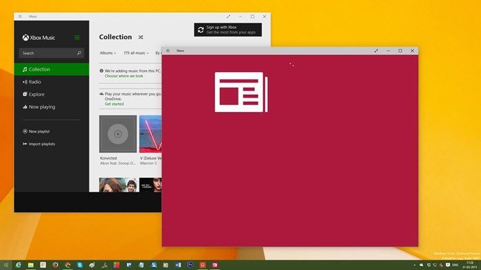Open Firefox from the taskbar
Image resolution: width=481 pixels, height=270 pixels.
[55, 265]
